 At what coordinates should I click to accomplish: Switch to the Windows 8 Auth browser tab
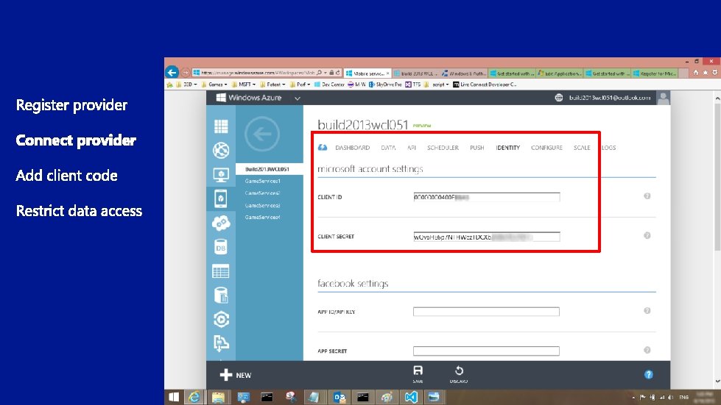(463, 74)
